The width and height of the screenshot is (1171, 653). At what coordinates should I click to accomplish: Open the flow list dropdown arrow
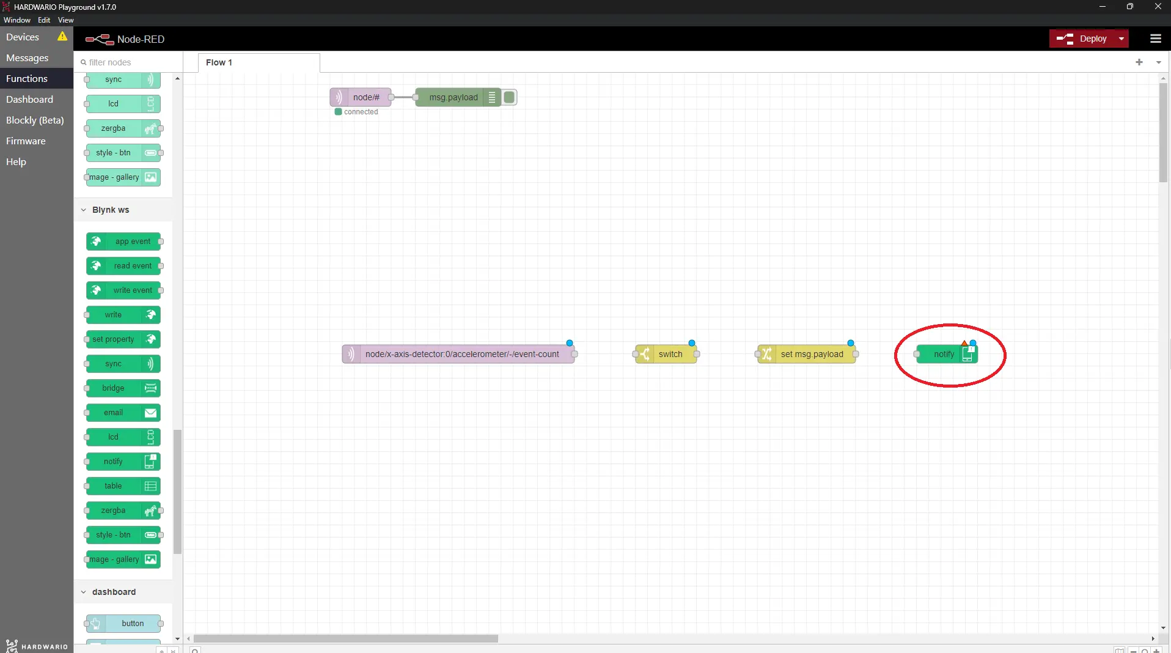tap(1158, 62)
